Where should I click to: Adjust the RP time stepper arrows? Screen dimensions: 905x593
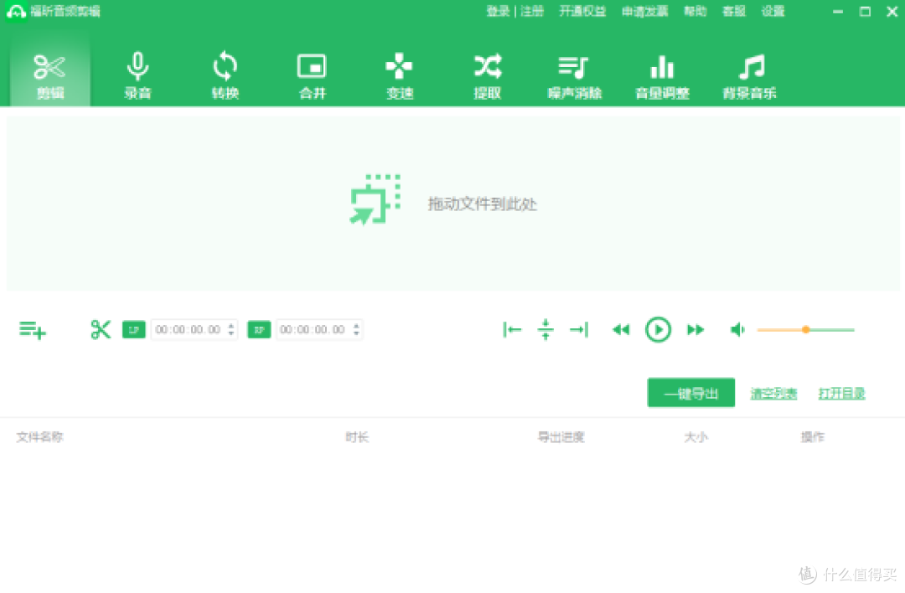357,329
